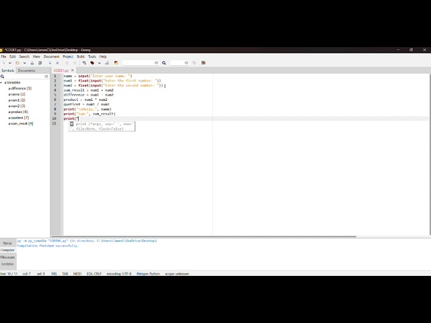Image resolution: width=431 pixels, height=323 pixels.
Task: Collapse the Variables tree node
Action: coord(1,82)
